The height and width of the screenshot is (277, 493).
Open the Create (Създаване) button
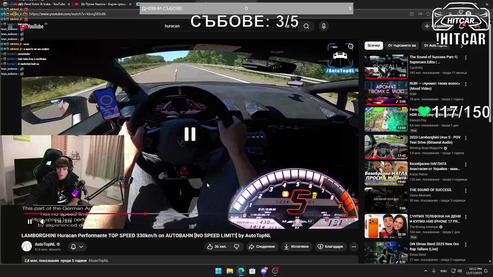coord(438,26)
